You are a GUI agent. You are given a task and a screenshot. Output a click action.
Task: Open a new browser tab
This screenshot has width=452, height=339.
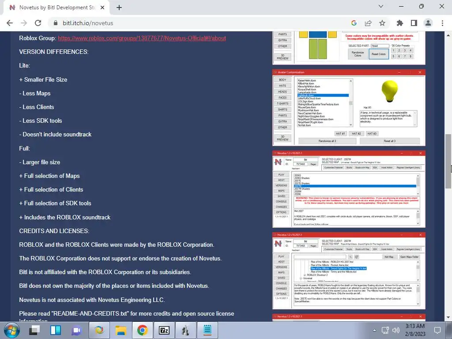(119, 8)
